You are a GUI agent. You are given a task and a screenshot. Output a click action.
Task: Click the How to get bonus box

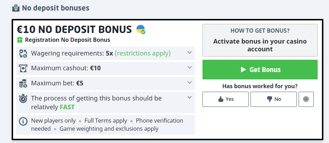pos(260,40)
